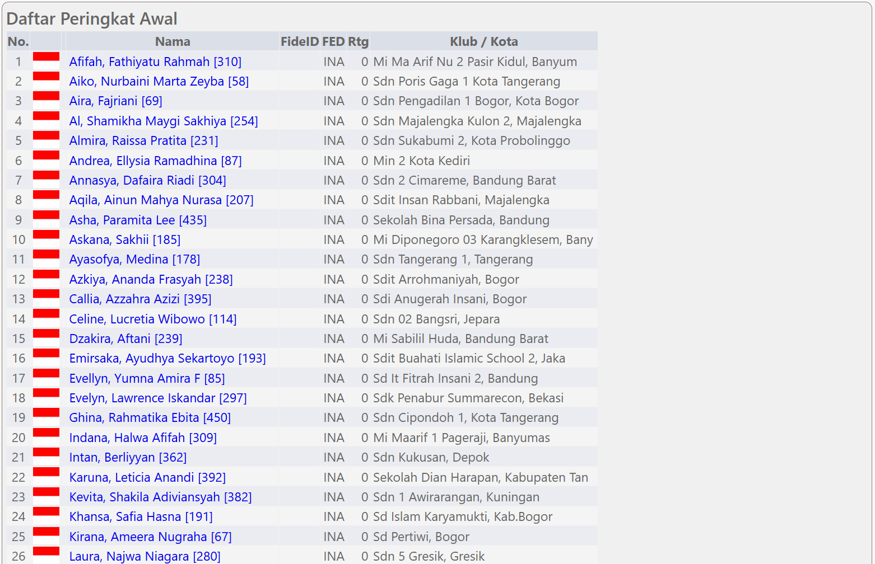Open player Celine, Lucretia Wibowo [114]

(x=153, y=319)
